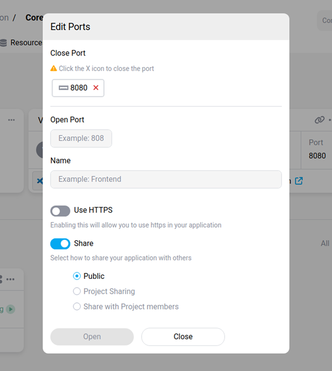Click the red X to close port 8080
The height and width of the screenshot is (371, 332).
pos(96,88)
